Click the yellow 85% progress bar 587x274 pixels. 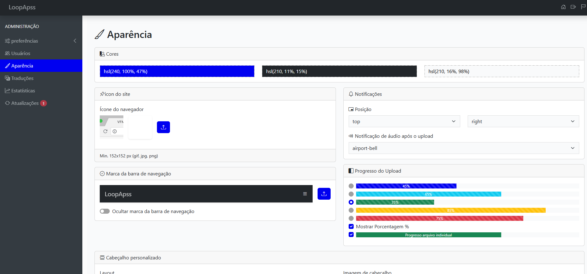pos(451,210)
